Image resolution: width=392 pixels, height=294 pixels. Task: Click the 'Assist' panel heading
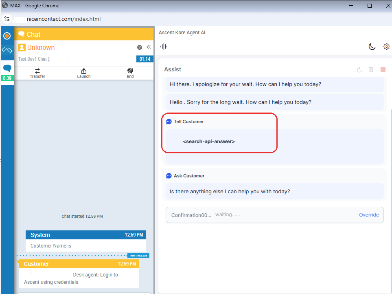173,69
